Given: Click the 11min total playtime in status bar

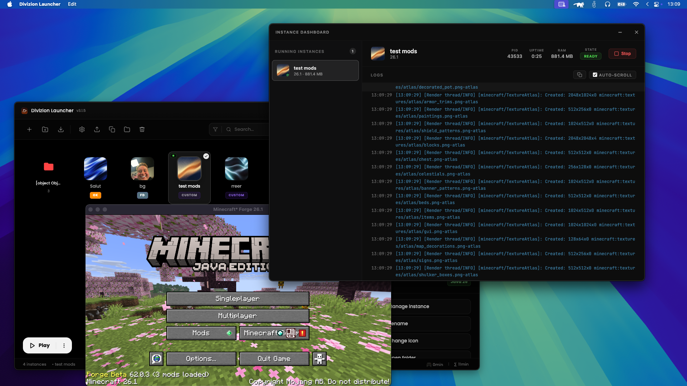Looking at the screenshot, I should [x=461, y=364].
